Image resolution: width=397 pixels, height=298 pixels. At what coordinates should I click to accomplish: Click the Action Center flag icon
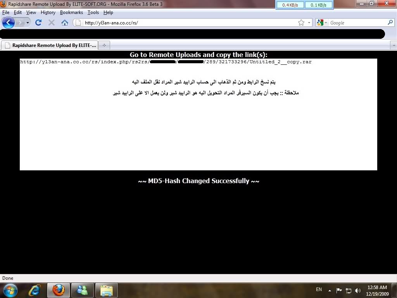click(x=339, y=290)
